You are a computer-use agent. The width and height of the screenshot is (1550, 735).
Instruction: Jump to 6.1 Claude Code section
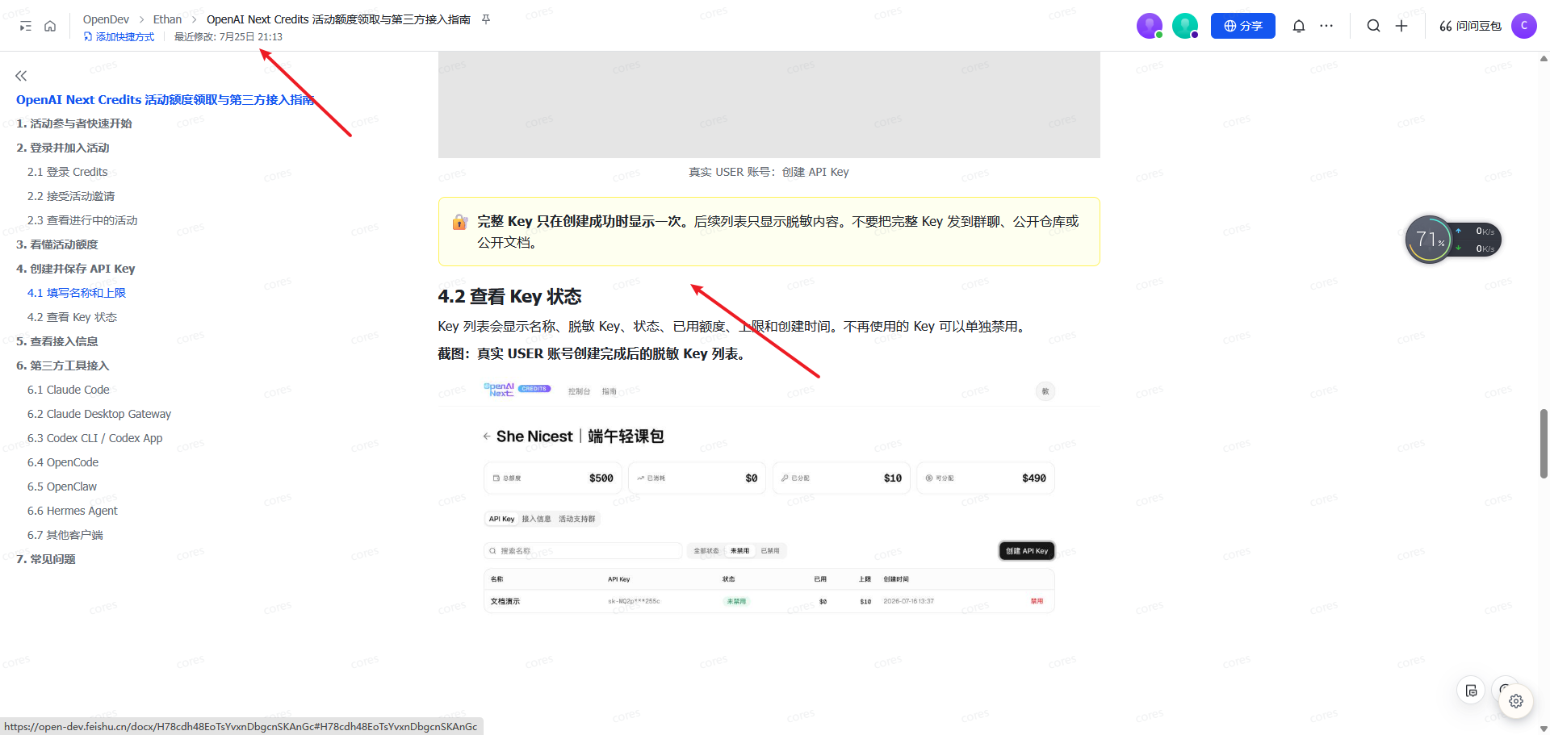[x=68, y=390]
